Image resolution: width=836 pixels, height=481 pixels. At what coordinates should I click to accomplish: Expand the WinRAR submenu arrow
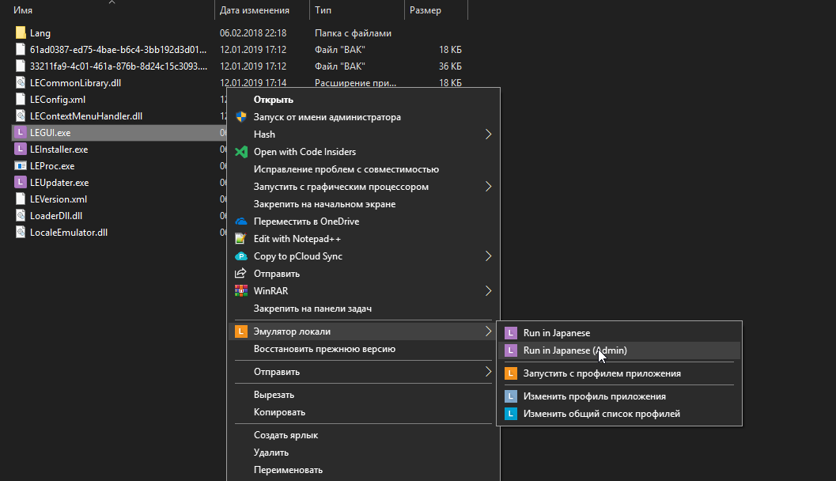(x=488, y=290)
